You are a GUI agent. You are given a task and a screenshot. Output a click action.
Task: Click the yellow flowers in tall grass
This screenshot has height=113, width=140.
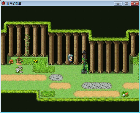36,61
